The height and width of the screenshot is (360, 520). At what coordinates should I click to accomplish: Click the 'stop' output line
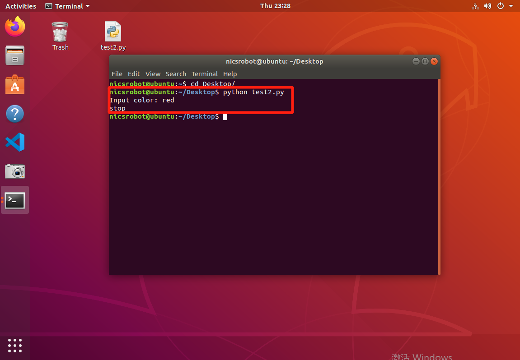(x=118, y=108)
